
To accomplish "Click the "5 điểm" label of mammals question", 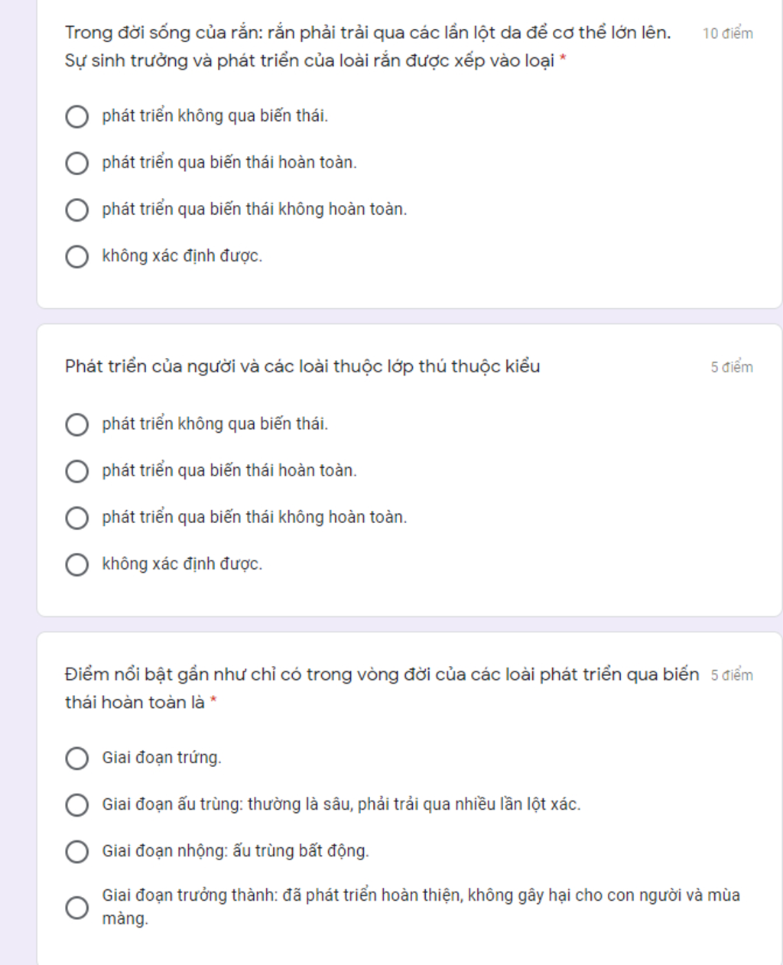I will (732, 367).
